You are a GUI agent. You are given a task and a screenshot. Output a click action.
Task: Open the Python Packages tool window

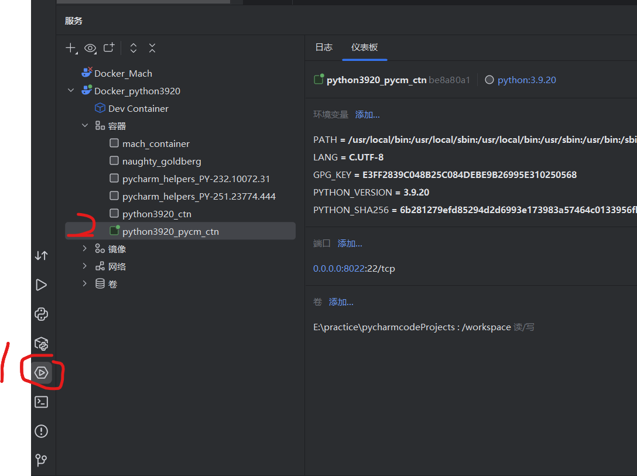(41, 344)
